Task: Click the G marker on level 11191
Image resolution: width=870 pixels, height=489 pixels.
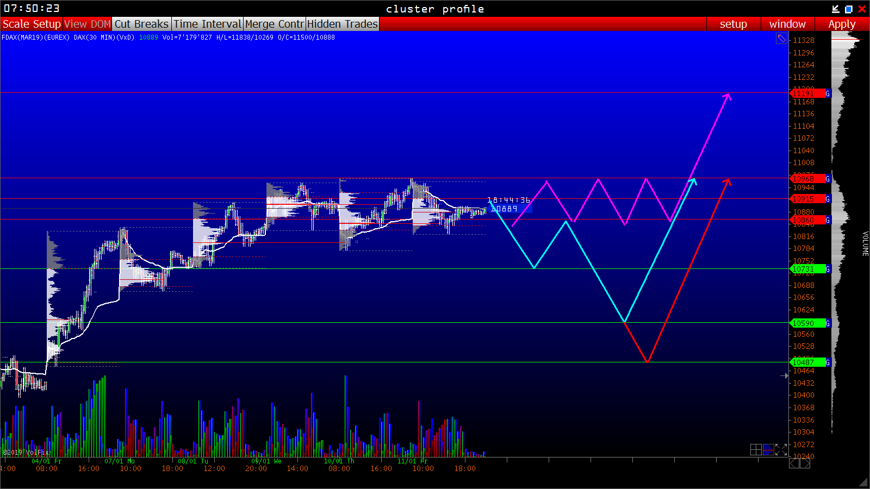Action: coord(828,93)
